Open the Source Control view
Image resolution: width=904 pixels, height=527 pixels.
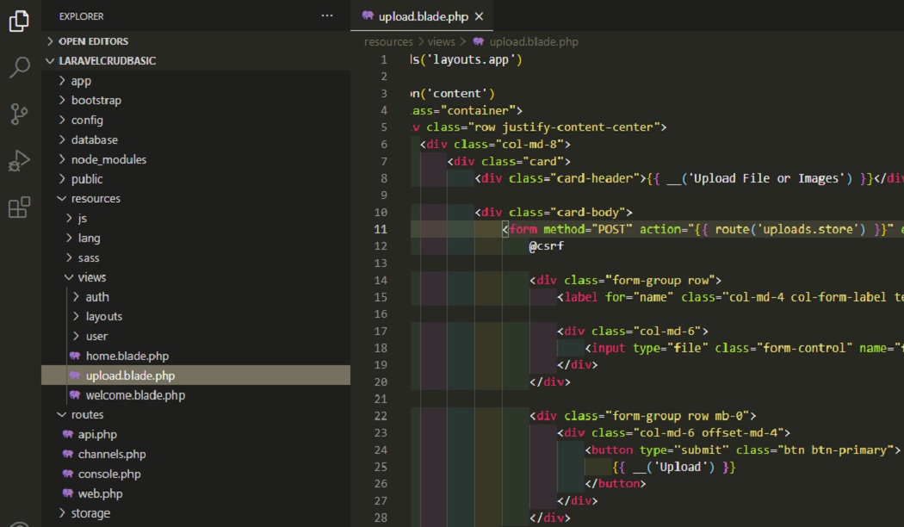pyautogui.click(x=19, y=115)
